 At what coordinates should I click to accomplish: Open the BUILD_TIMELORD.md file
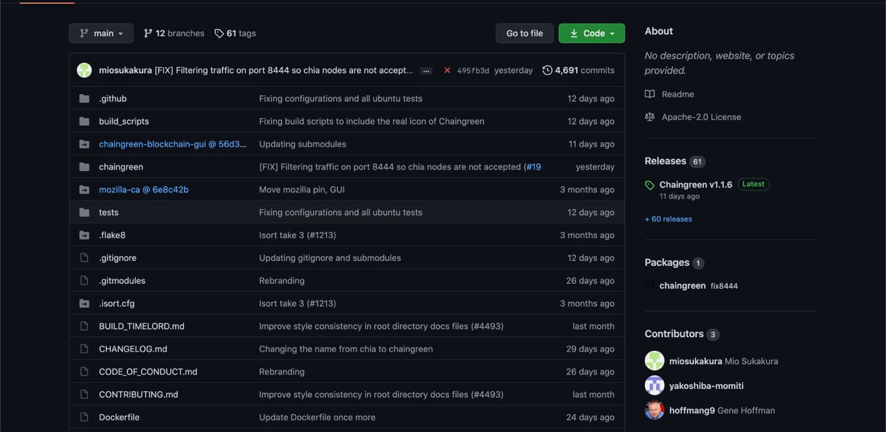click(x=142, y=326)
